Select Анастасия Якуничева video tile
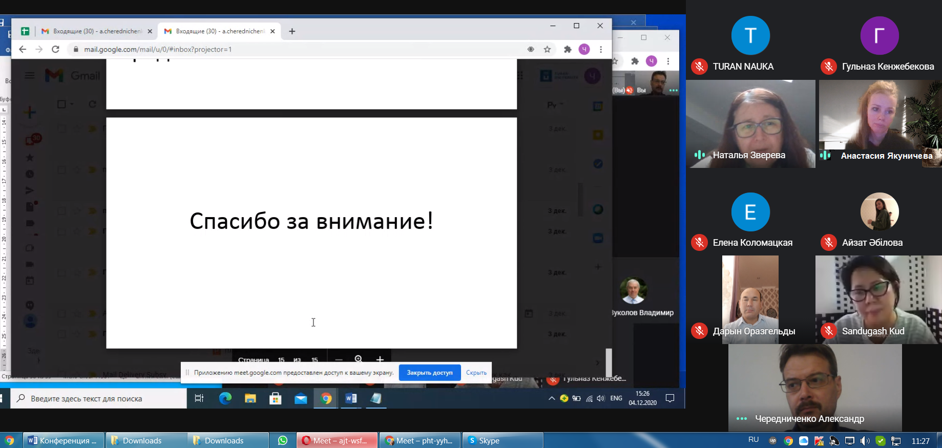This screenshot has width=942, height=448. tap(880, 124)
